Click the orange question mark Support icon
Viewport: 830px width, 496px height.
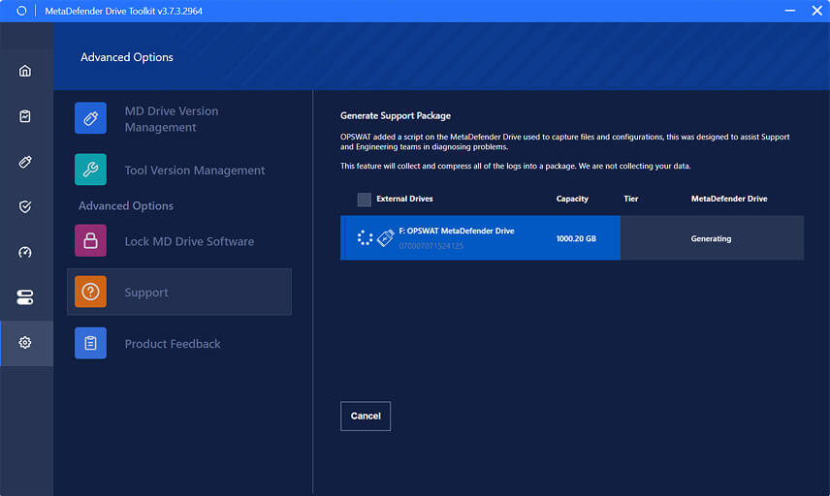[x=90, y=292]
